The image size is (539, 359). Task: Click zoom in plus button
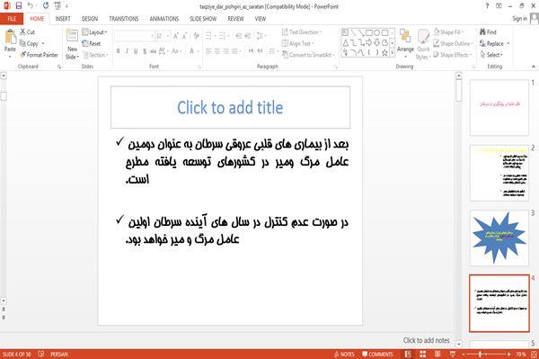508,354
